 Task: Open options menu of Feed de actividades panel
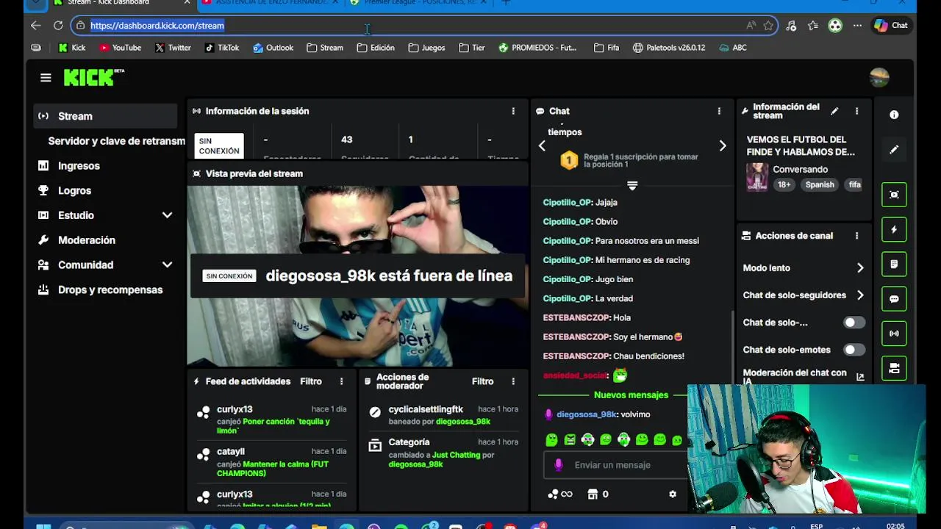[341, 381]
